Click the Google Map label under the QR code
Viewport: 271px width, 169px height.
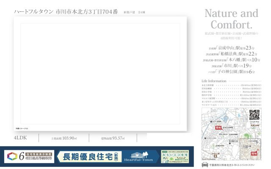(254, 122)
